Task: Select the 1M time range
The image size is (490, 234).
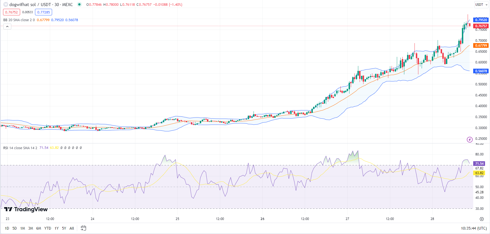Action: (x=23, y=228)
